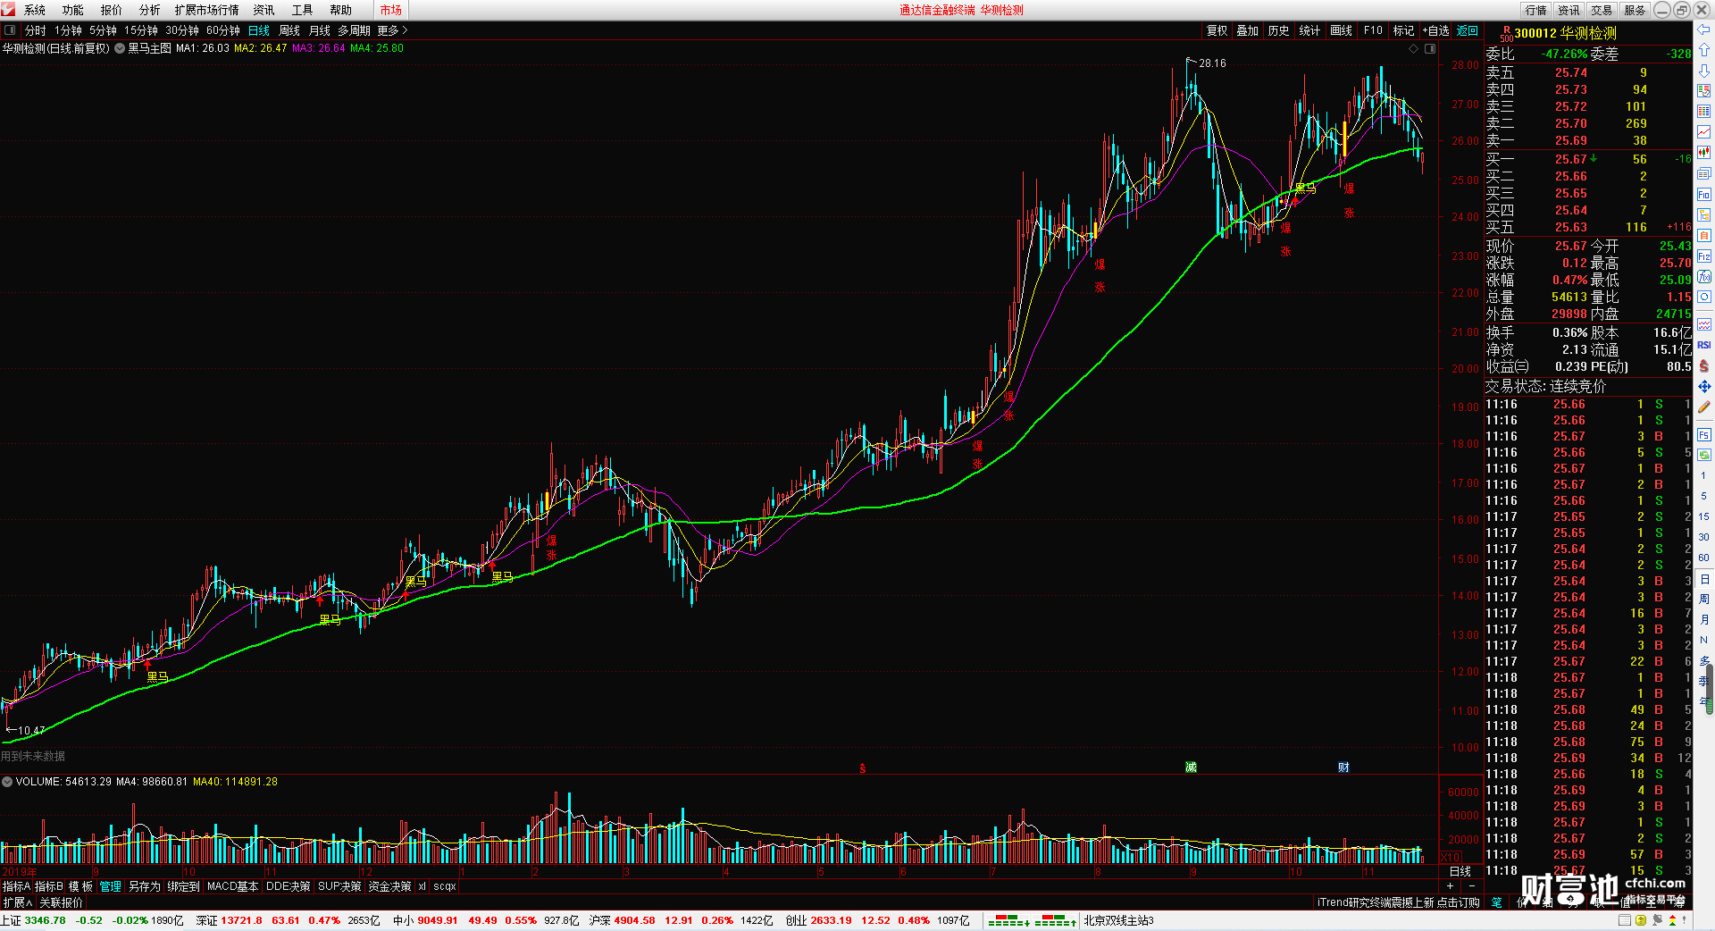1715x931 pixels.
Task: Click the up arrow icon in right sidebar
Action: click(x=1704, y=50)
